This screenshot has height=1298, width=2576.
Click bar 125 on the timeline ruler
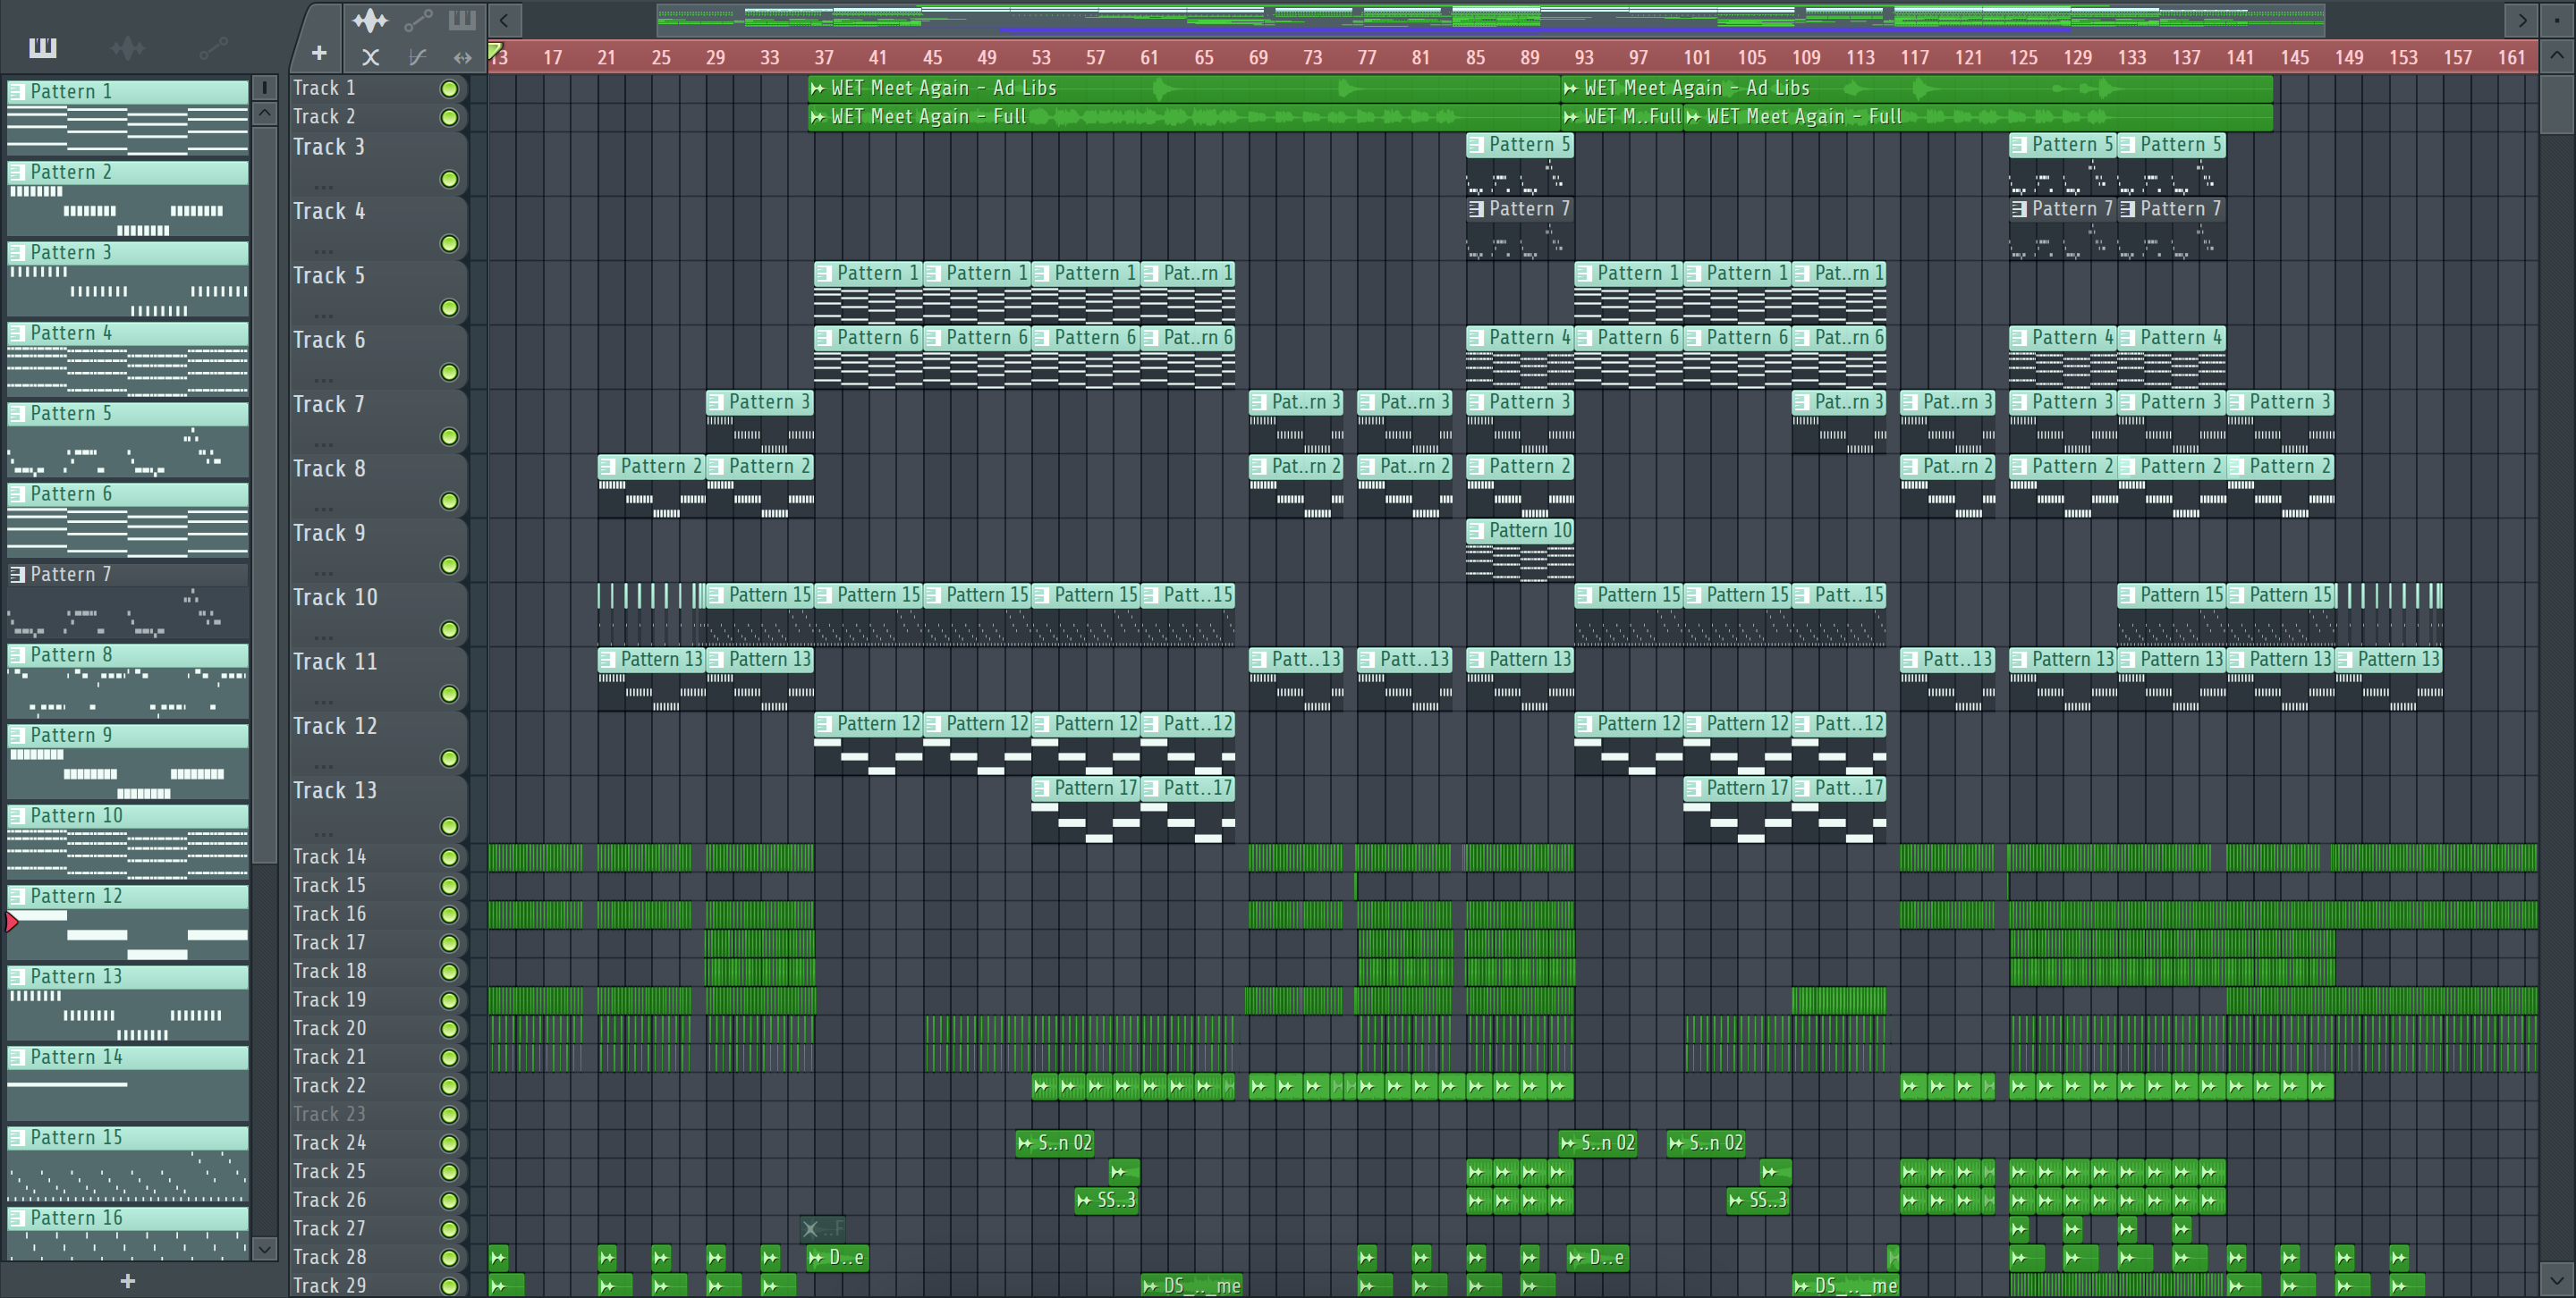[x=2023, y=57]
